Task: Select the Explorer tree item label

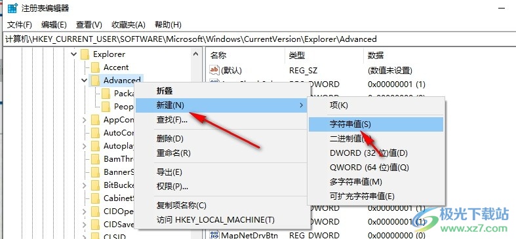Action: tap(109, 54)
